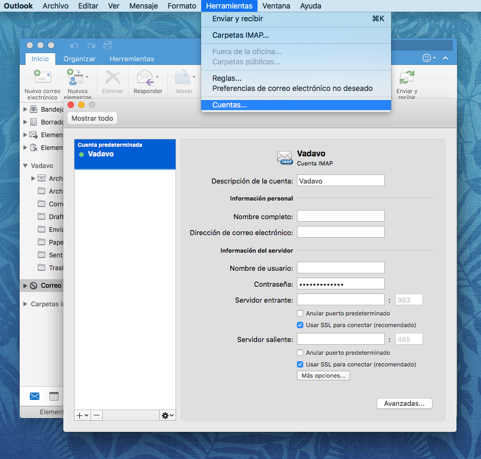The width and height of the screenshot is (481, 459).
Task: Expand the Correo junk folder triangle
Action: tap(25, 286)
